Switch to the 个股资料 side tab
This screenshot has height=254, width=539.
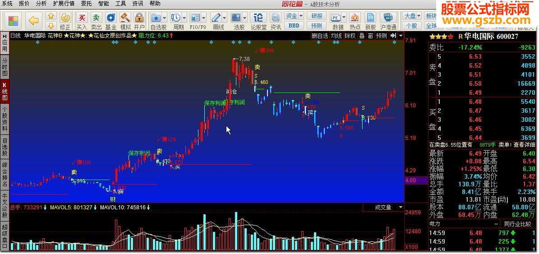(x=5, y=119)
